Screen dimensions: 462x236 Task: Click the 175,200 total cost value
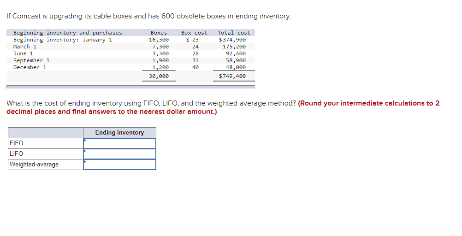234,47
